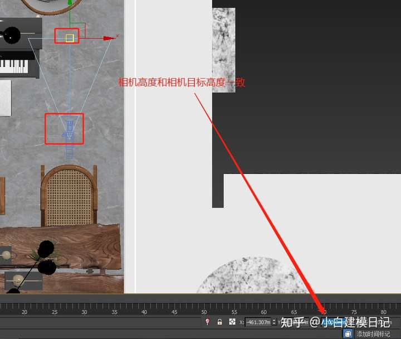
Task: Toggle absolute/offset transform mode icon
Action: point(232,321)
